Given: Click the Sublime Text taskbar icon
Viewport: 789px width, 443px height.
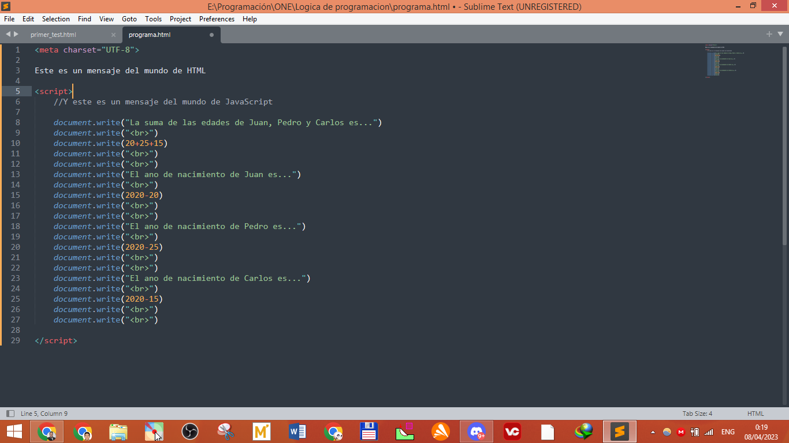Looking at the screenshot, I should tap(620, 431).
